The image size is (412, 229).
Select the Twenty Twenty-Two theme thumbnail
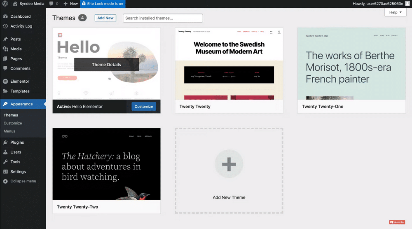click(x=106, y=164)
